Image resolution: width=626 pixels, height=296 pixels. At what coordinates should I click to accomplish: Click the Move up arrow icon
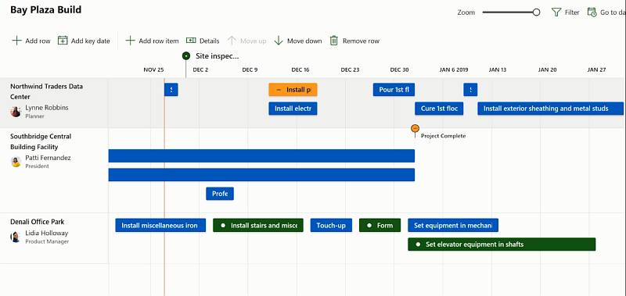point(232,41)
